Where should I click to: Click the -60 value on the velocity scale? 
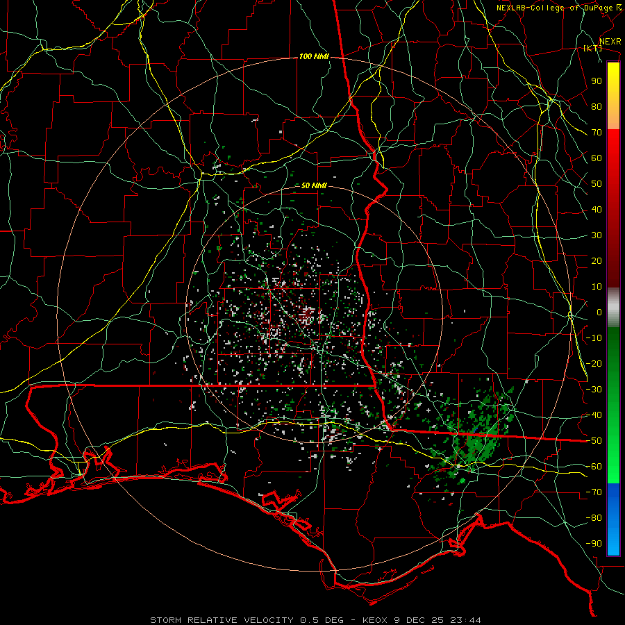pyautogui.click(x=594, y=467)
